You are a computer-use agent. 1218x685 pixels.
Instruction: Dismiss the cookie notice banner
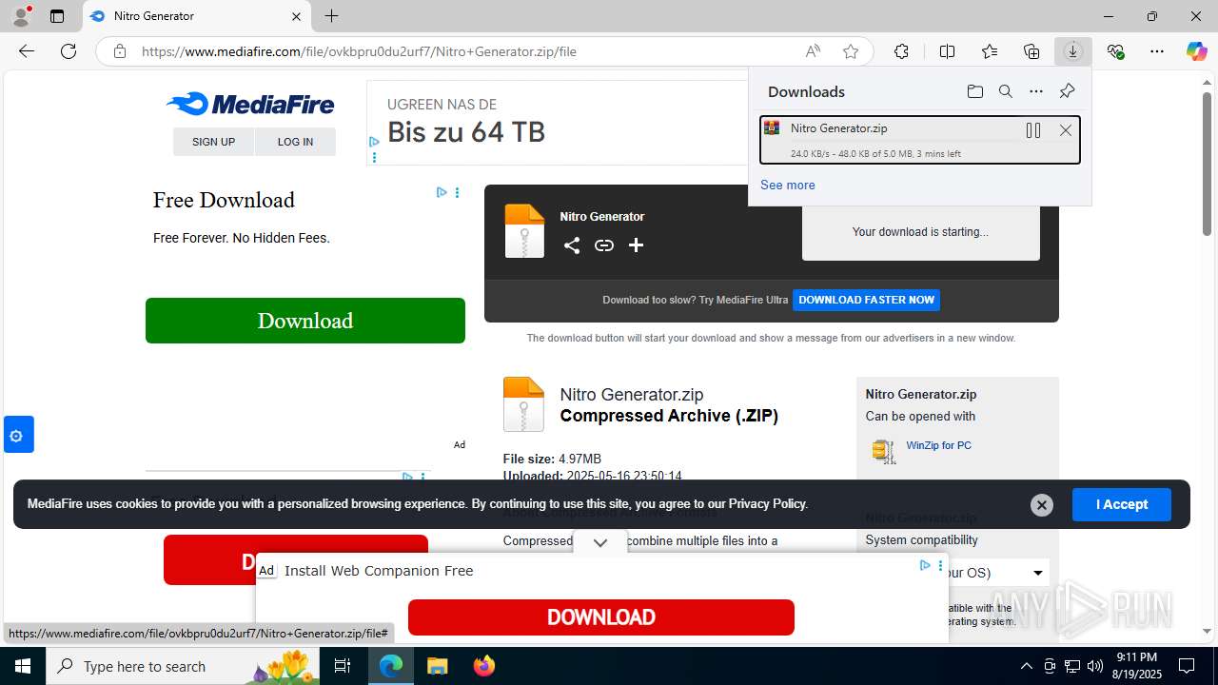tap(1042, 505)
